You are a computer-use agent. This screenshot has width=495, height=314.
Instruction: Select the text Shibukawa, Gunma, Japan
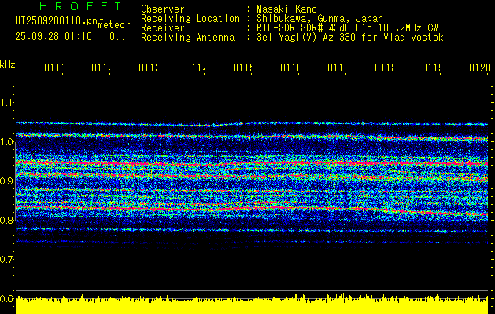click(x=320, y=19)
